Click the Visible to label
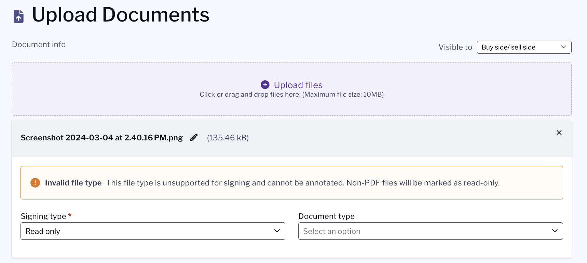Viewport: 587px width, 263px height. tap(455, 47)
